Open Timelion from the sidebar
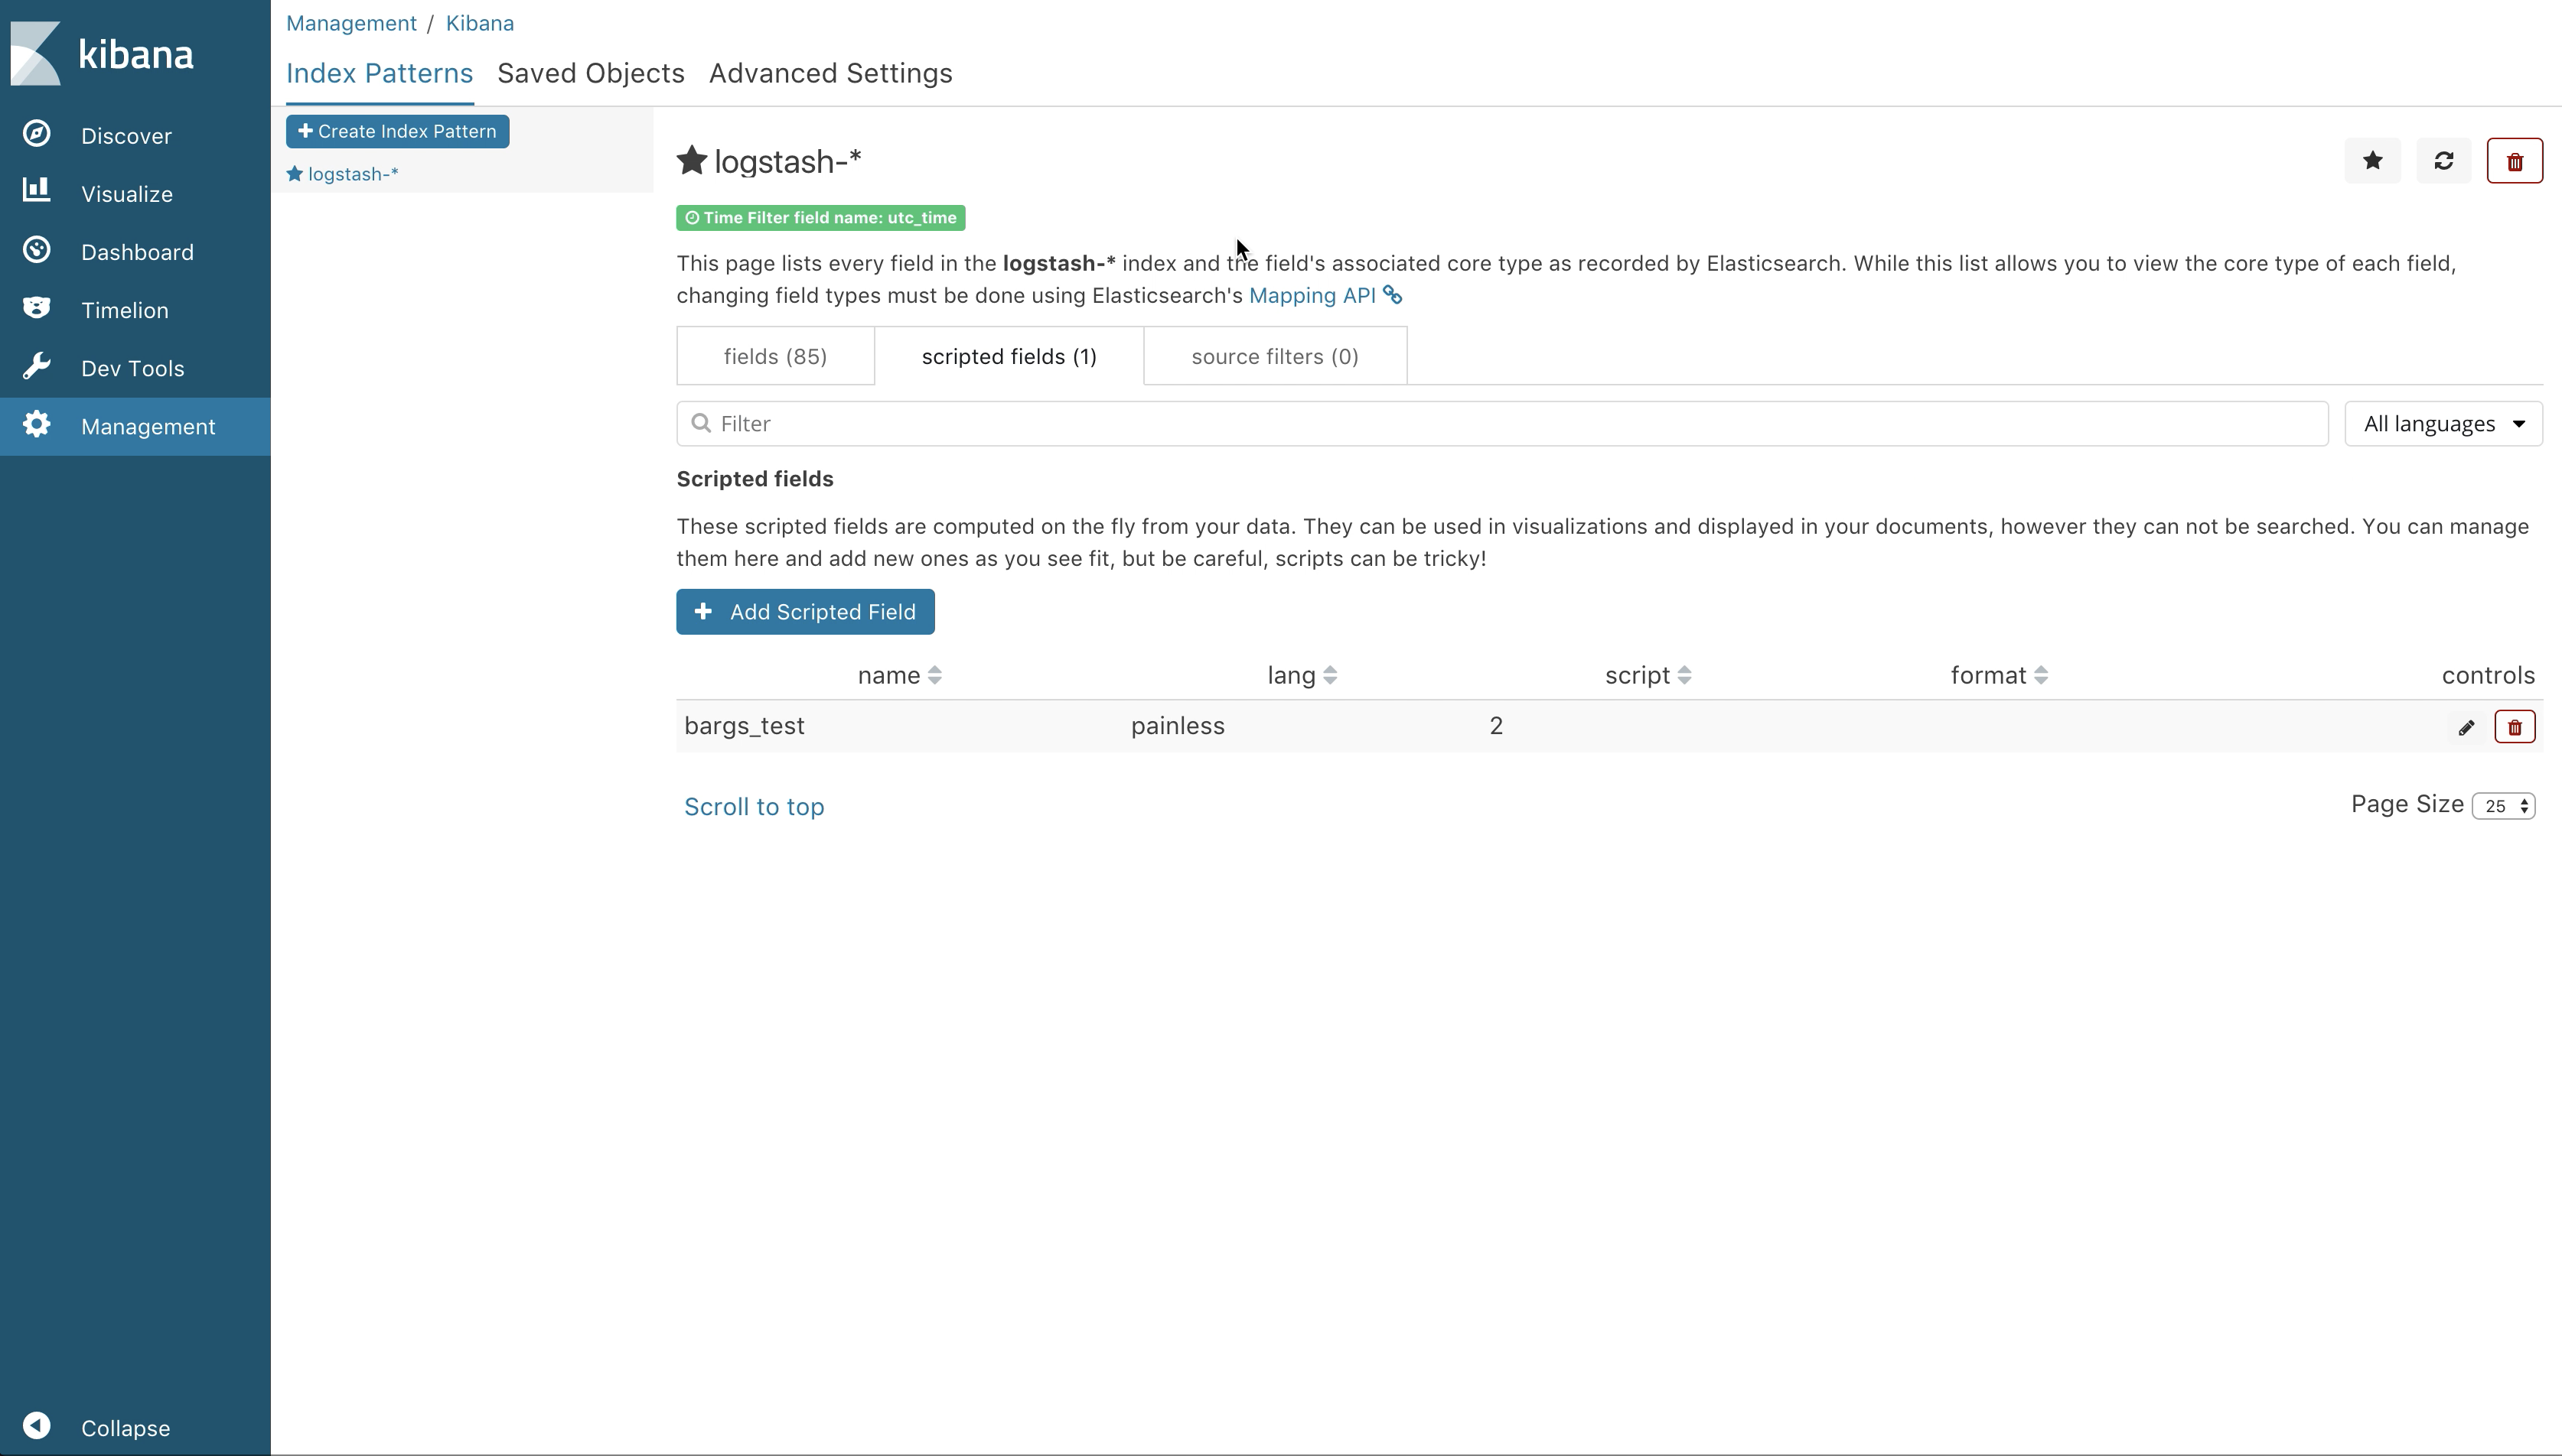2562x1456 pixels. coord(124,310)
